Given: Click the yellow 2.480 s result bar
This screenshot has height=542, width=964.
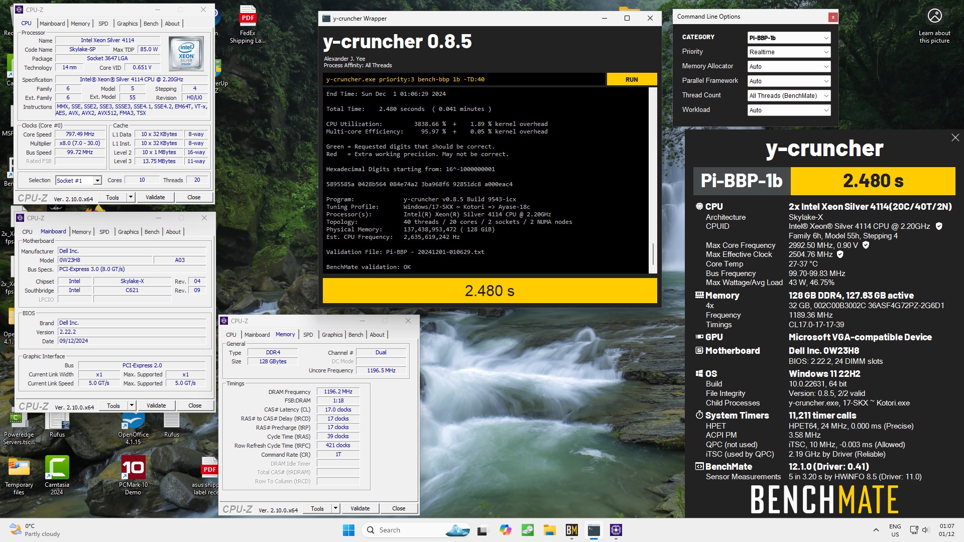Looking at the screenshot, I should 490,291.
